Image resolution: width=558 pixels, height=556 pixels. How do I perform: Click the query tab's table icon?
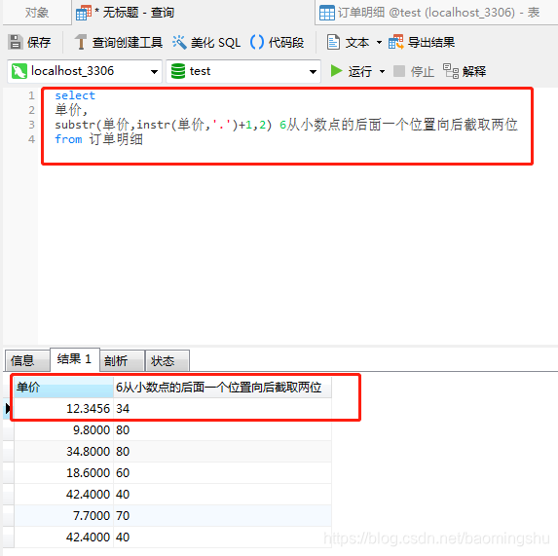(84, 13)
